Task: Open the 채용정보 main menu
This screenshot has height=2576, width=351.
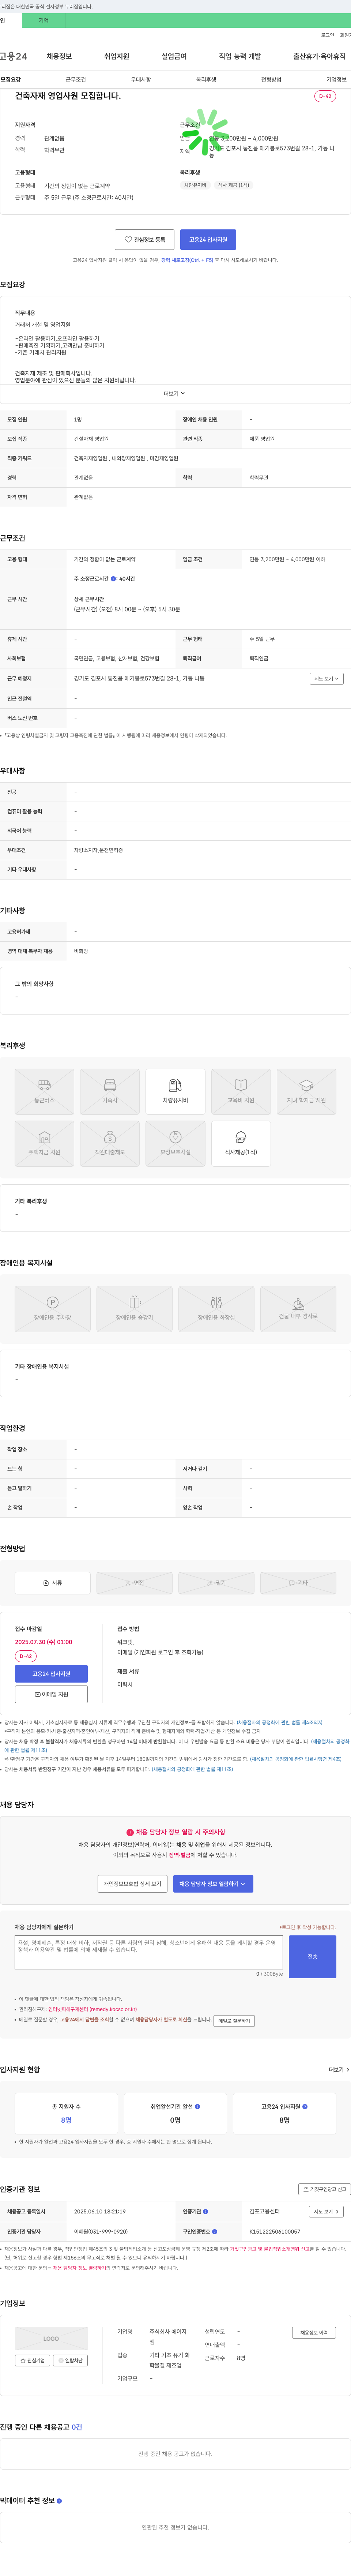Action: pyautogui.click(x=59, y=56)
